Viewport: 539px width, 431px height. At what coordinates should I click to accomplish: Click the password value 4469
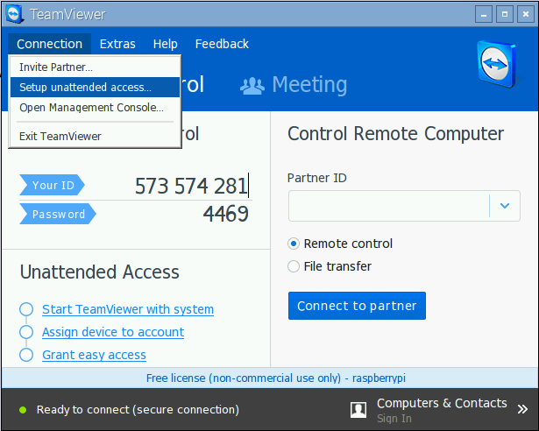pos(225,214)
